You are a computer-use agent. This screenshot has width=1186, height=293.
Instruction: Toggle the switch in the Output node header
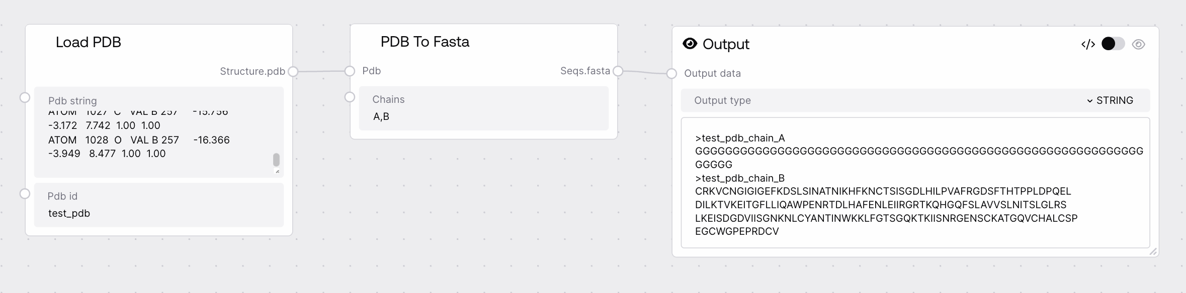[1113, 44]
